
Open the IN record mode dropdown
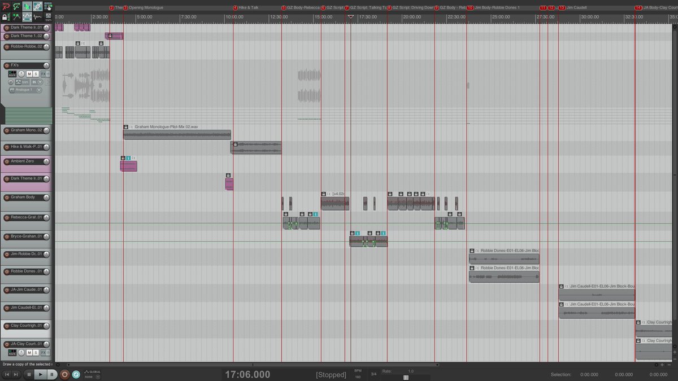[40, 82]
